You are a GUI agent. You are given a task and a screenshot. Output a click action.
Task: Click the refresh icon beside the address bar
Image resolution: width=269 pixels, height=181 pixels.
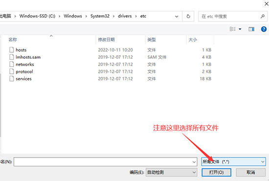(188, 16)
